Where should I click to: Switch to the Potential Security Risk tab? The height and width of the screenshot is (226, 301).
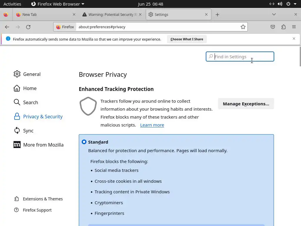coord(112,14)
